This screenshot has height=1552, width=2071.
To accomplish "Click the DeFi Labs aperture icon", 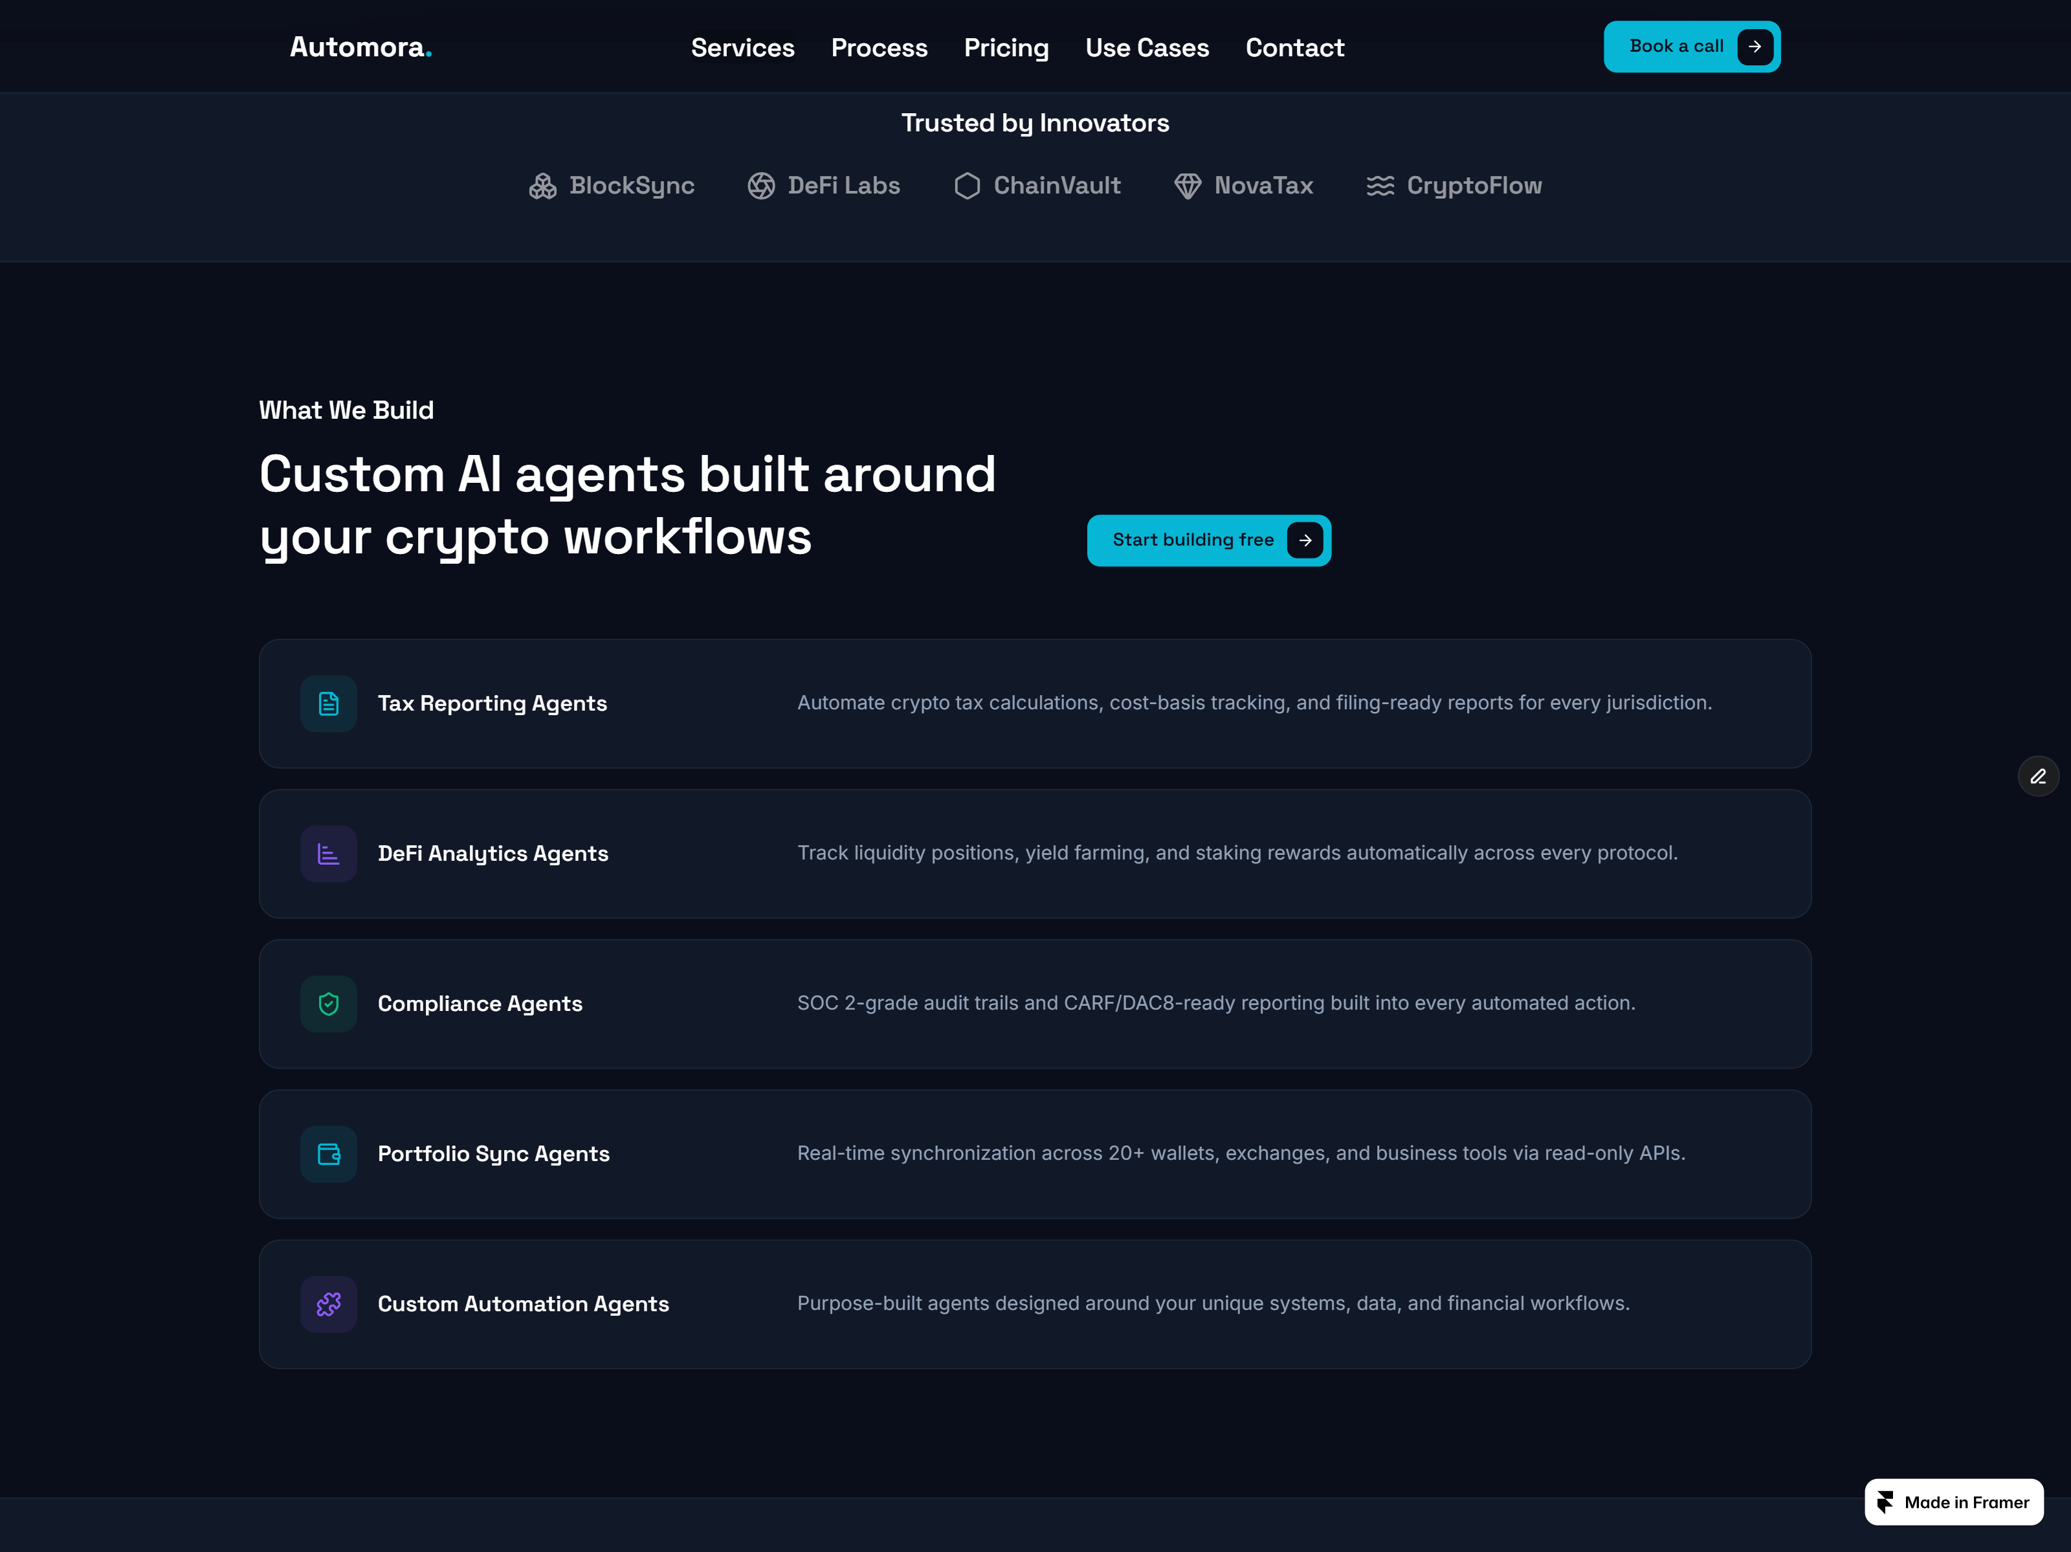I will 761,186.
